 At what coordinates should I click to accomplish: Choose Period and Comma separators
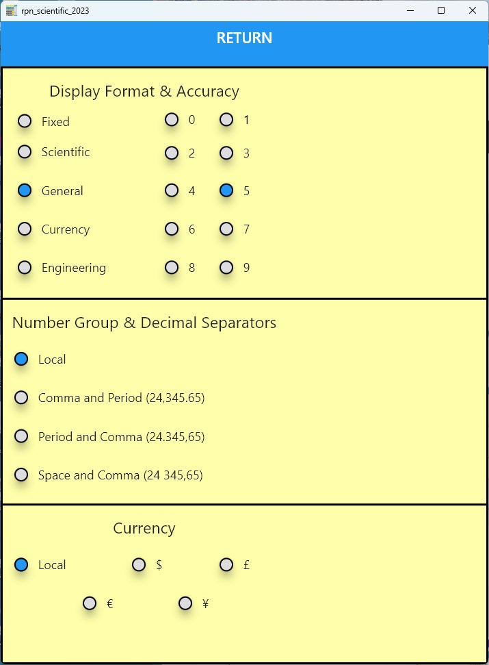pos(22,436)
